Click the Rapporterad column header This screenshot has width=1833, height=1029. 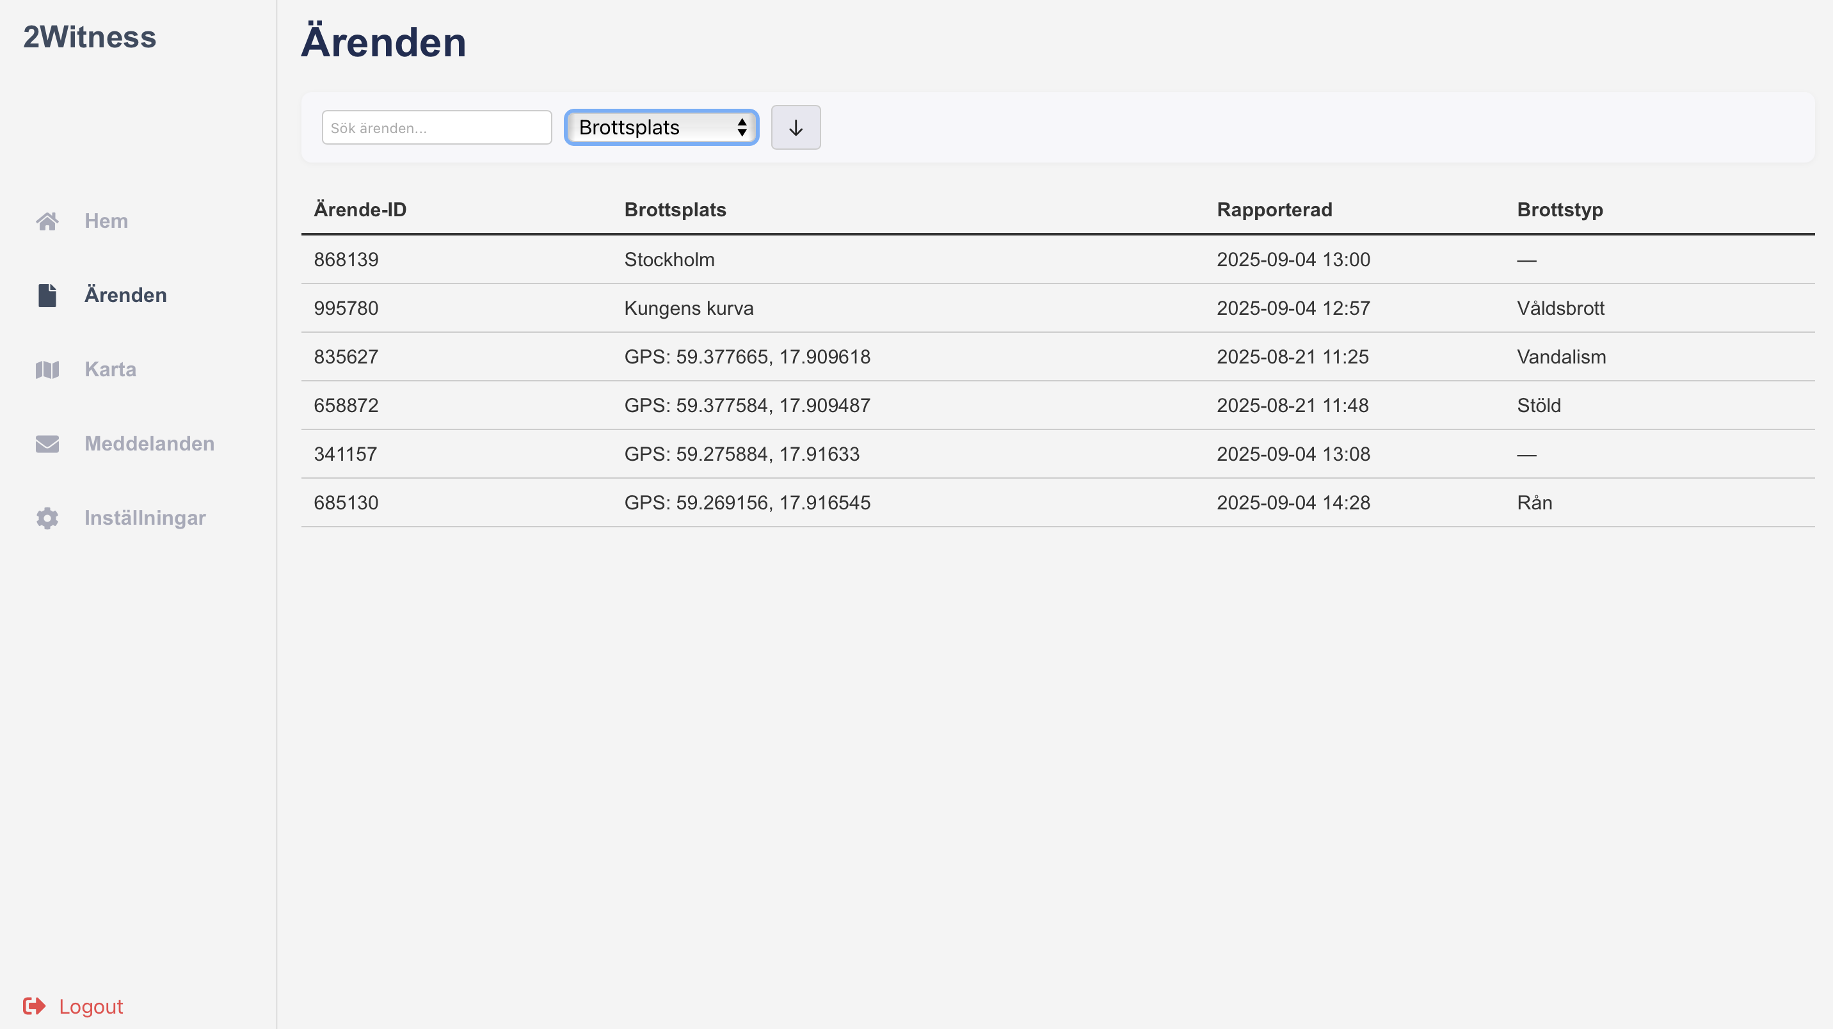[x=1274, y=210]
